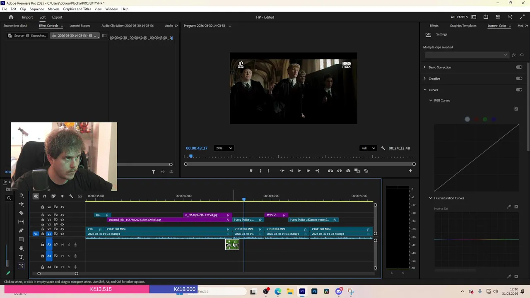Collapse RGB Curves subsection
Screen dimensions: 530x298
tap(431, 100)
